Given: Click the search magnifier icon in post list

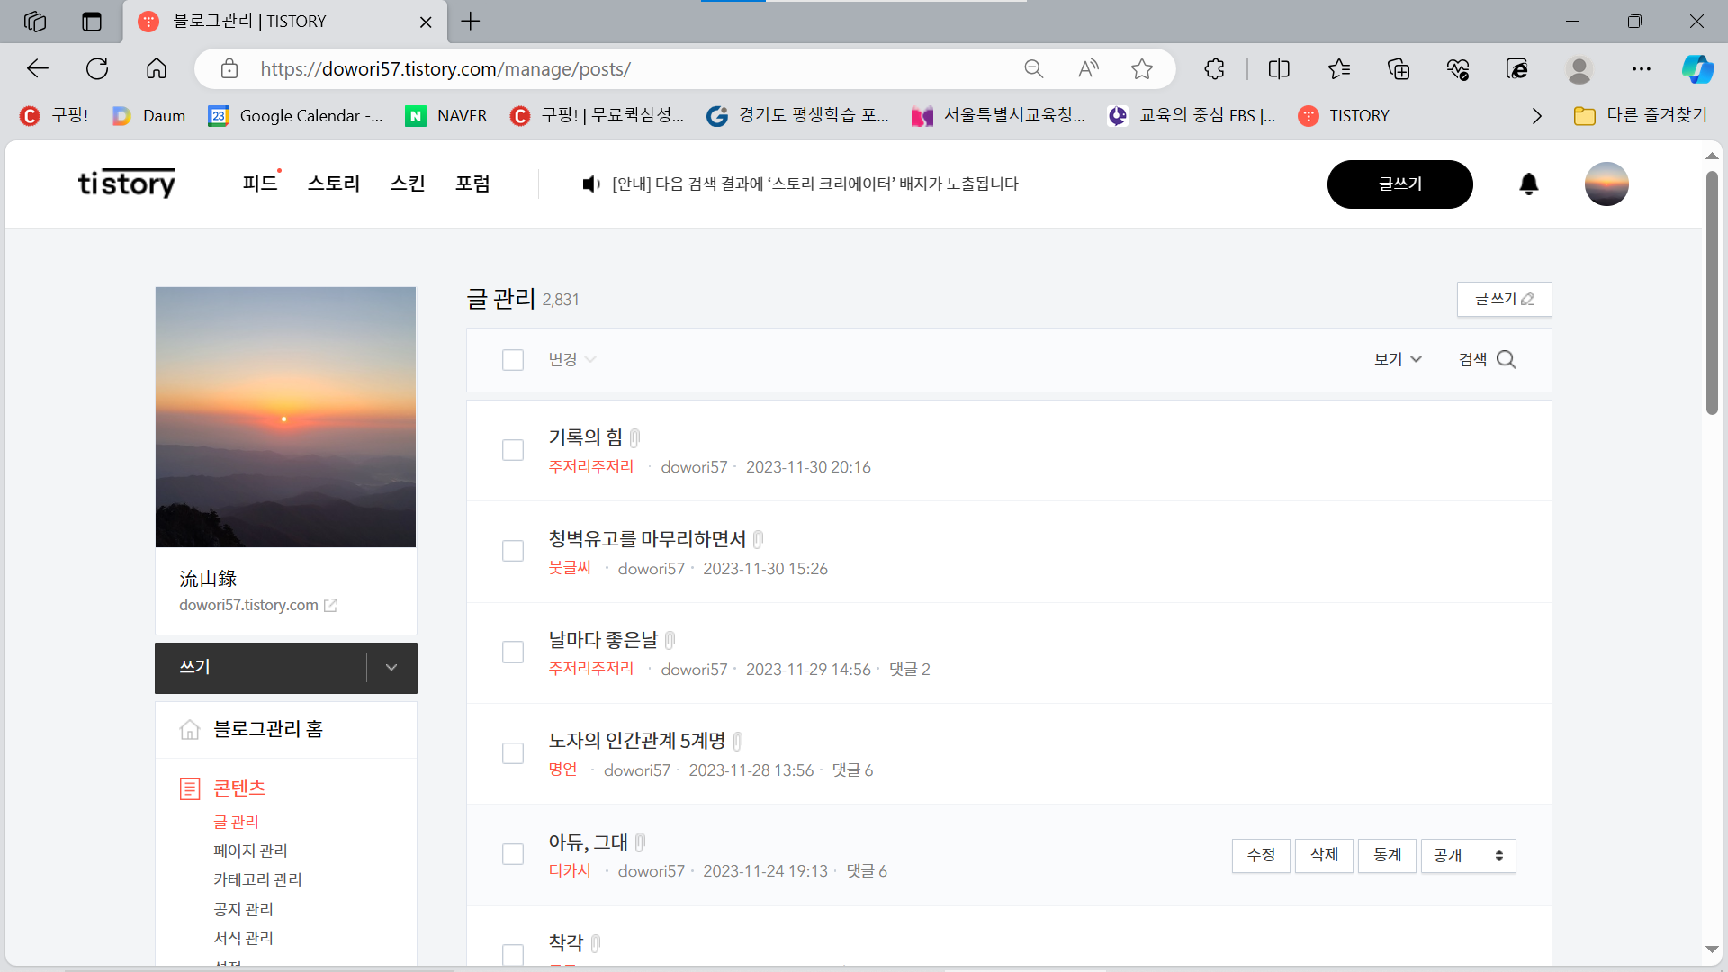Looking at the screenshot, I should [x=1507, y=360].
